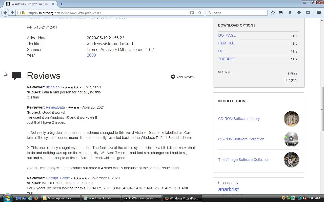
Task: Open TORRENT download option
Action: coord(226,59)
